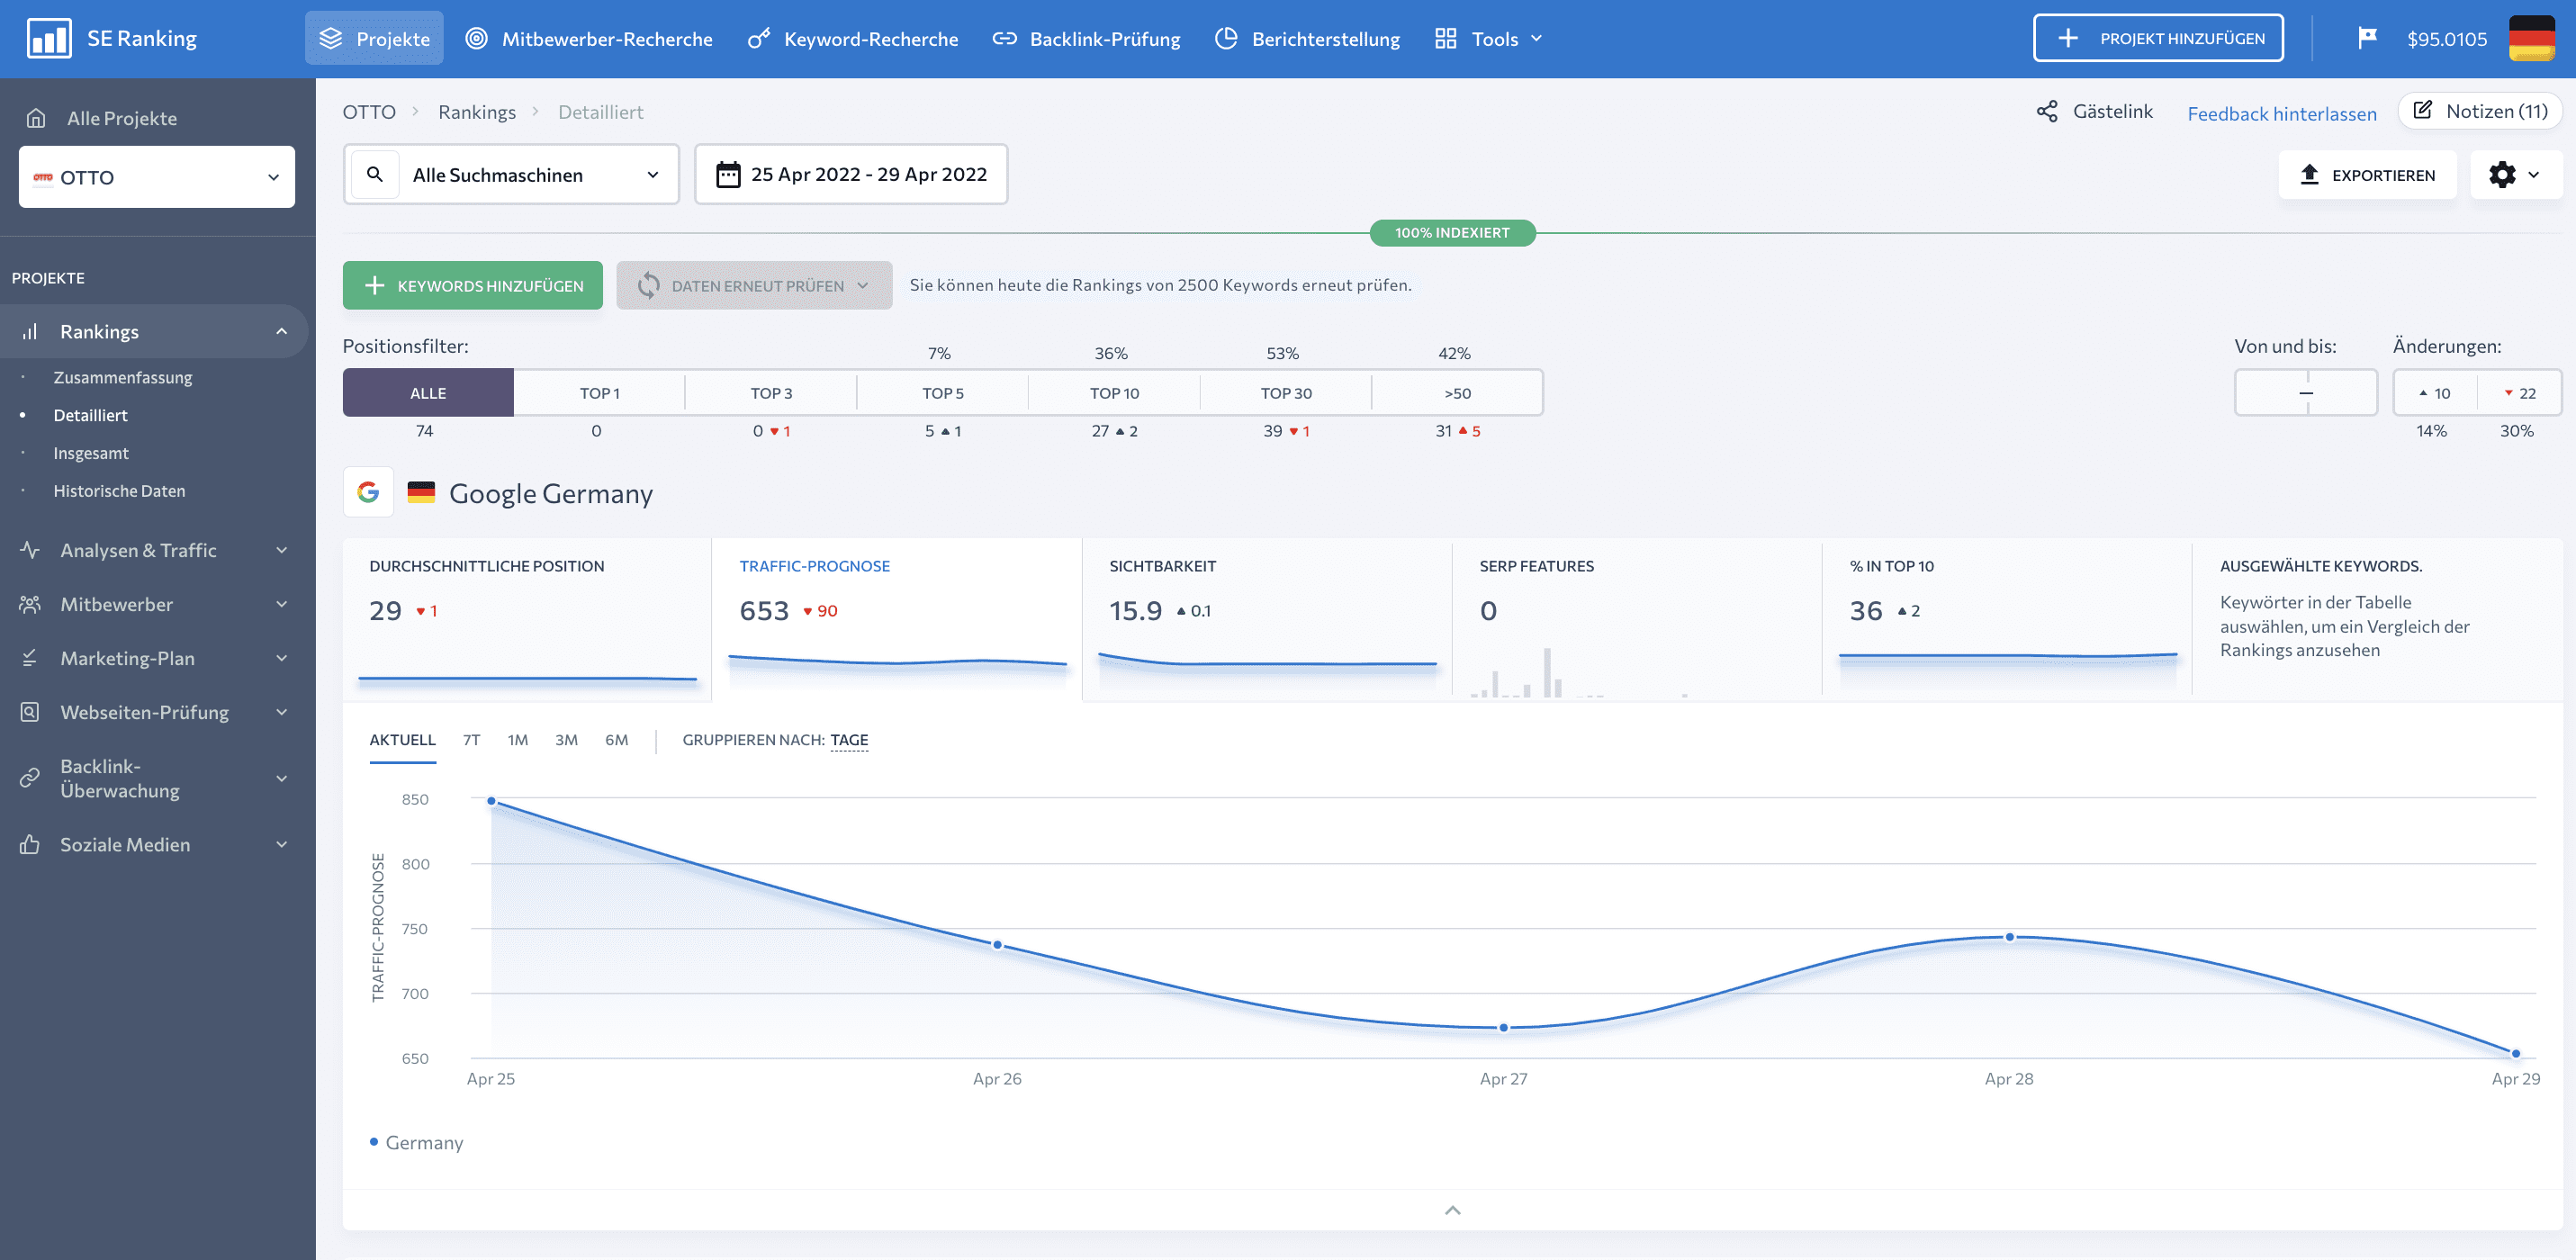Click the search icon in engine selector
The height and width of the screenshot is (1260, 2576).
(375, 174)
